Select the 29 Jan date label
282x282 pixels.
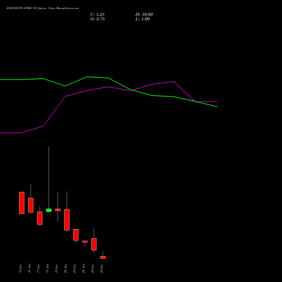(x=102, y=268)
